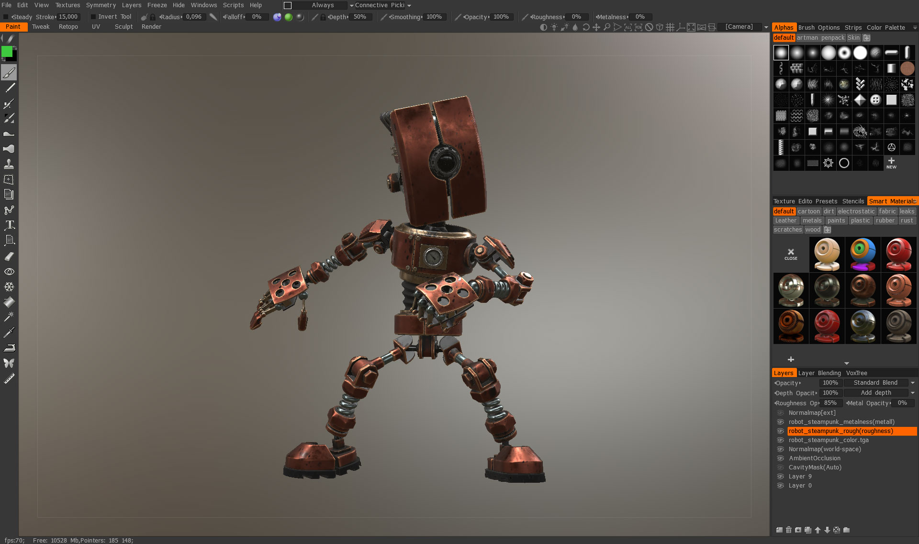The height and width of the screenshot is (544, 919).
Task: Switch to the Sculpt room tab
Action: coord(123,27)
